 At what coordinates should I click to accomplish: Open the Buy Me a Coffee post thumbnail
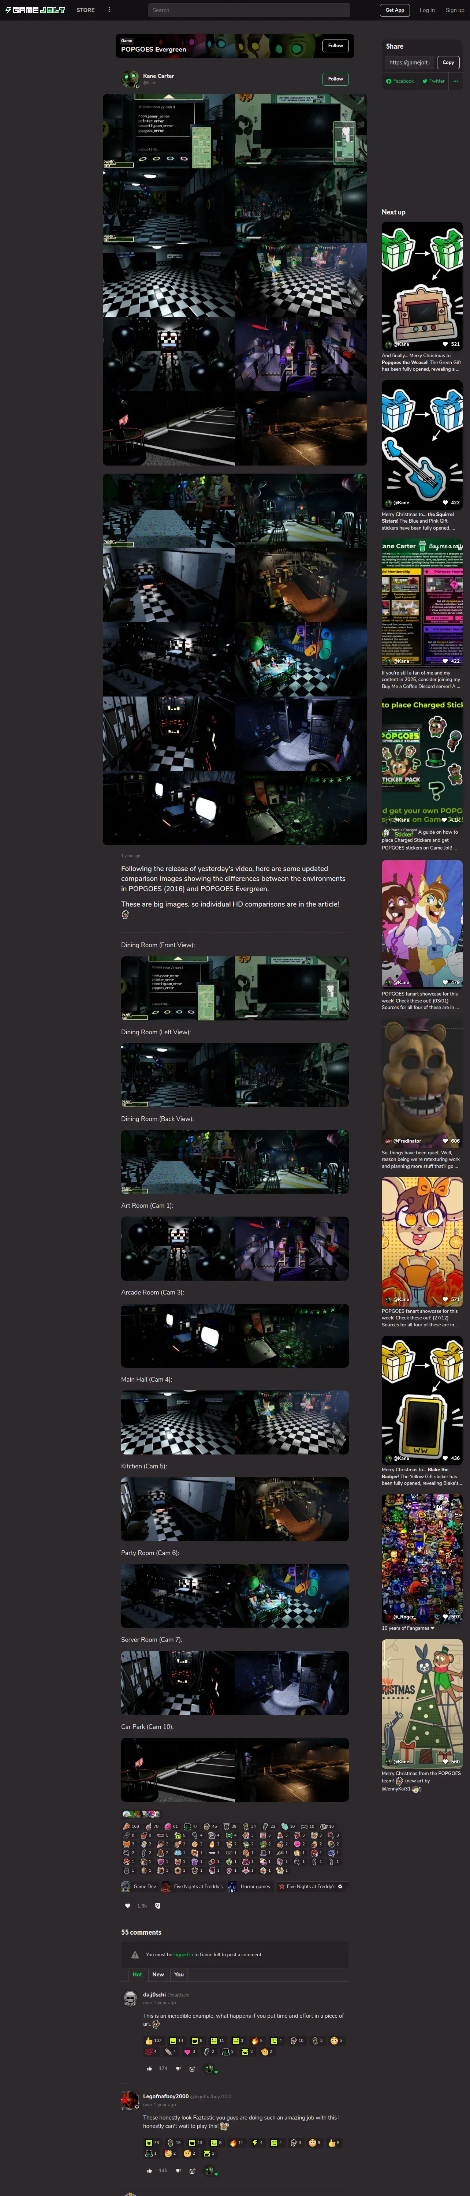tap(422, 603)
